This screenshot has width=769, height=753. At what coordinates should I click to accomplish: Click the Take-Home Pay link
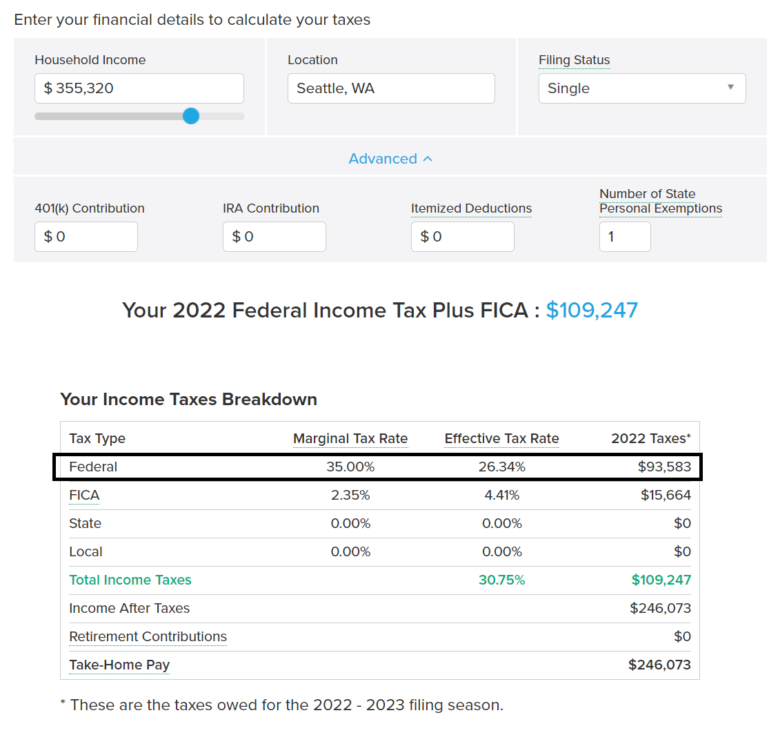(x=119, y=665)
